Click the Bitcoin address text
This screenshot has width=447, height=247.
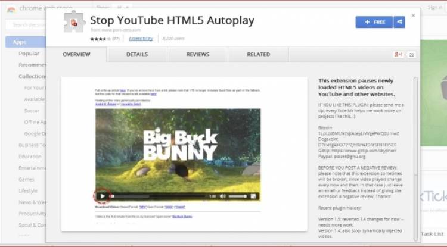click(x=358, y=133)
